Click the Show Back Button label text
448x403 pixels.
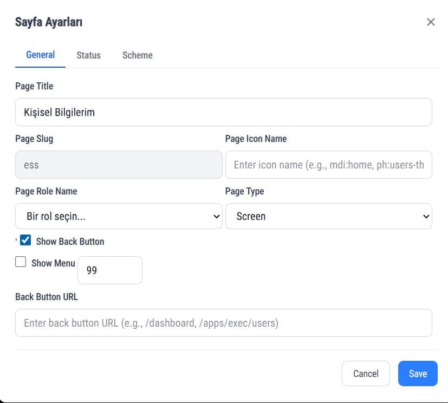(x=70, y=242)
